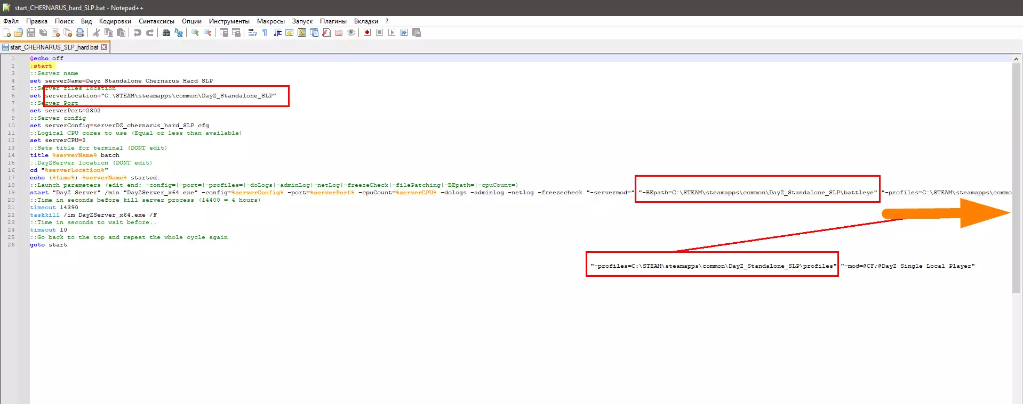Click 'serverName=Dayz Standalone Chernarus Hard SLP' text
The height and width of the screenshot is (404, 1023).
tap(129, 81)
